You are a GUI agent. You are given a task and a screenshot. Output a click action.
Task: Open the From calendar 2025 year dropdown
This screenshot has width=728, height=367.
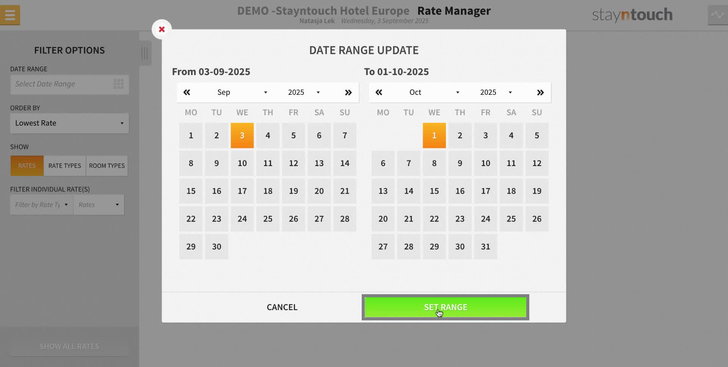pyautogui.click(x=304, y=93)
